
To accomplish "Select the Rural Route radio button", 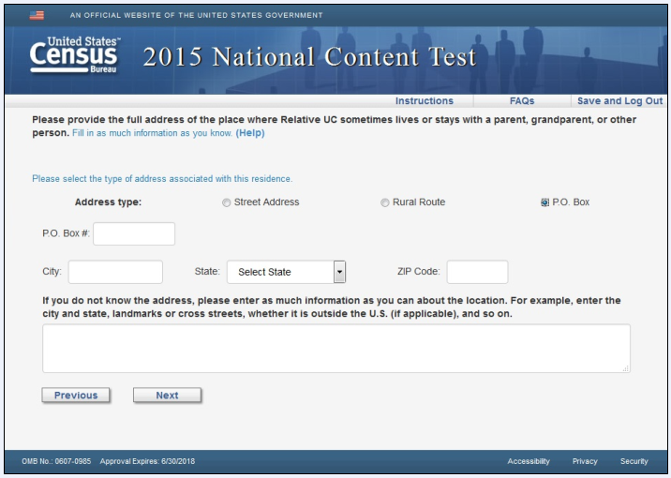I will point(385,202).
